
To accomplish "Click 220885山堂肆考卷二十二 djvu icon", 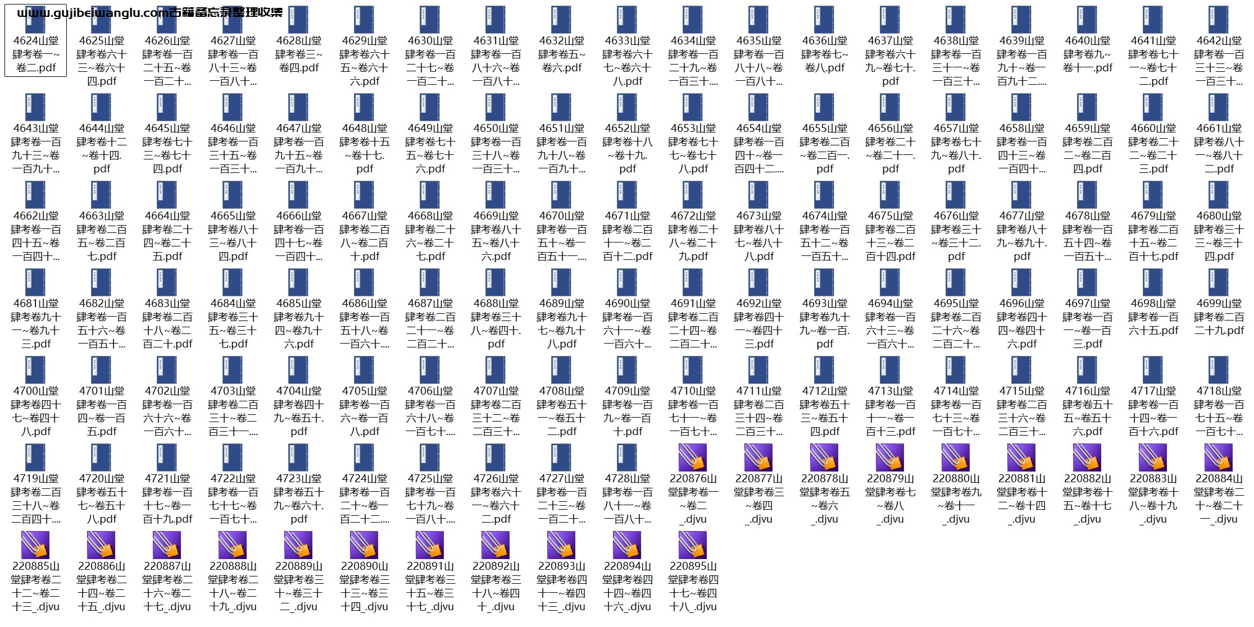I will click(x=35, y=546).
